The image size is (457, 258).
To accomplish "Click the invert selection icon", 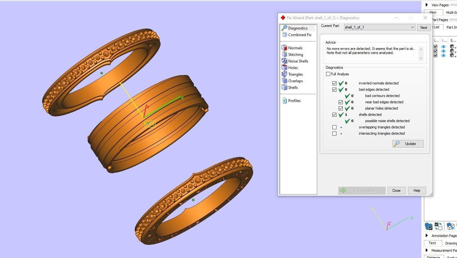I will coord(438,226).
